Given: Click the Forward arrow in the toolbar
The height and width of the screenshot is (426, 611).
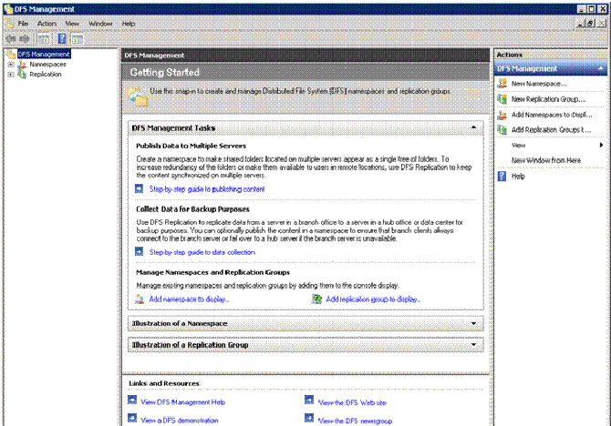Looking at the screenshot, I should [x=25, y=38].
